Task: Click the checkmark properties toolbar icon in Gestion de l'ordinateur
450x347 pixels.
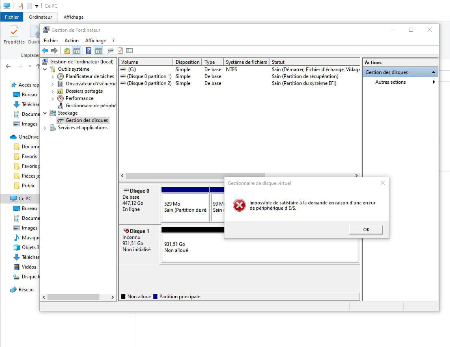Action: point(120,51)
